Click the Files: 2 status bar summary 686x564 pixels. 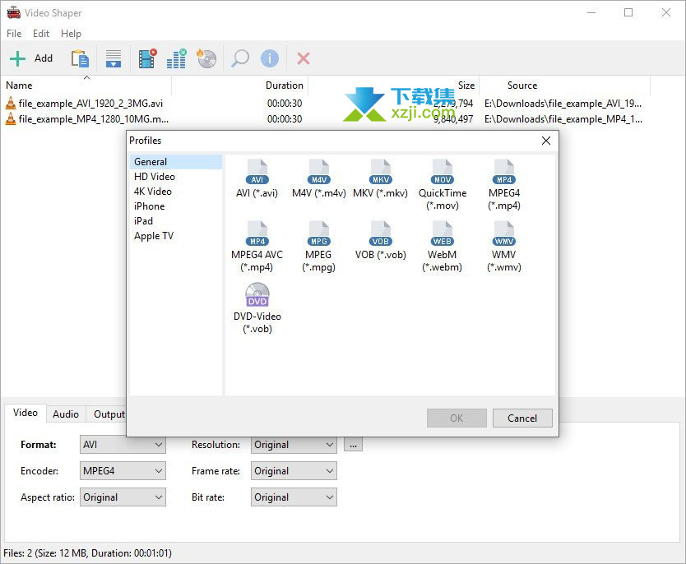(87, 553)
